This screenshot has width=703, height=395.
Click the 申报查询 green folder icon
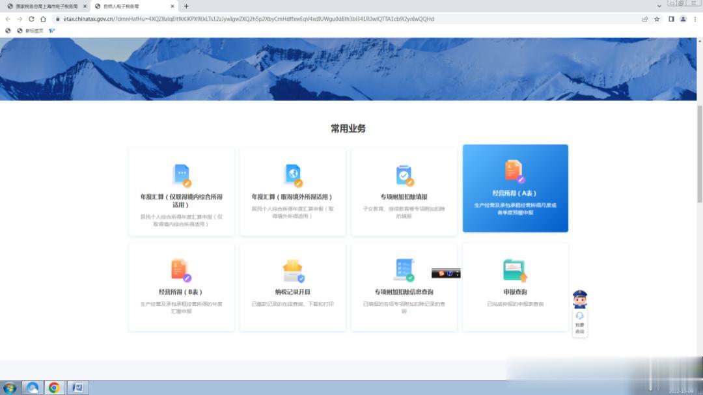coord(515,270)
